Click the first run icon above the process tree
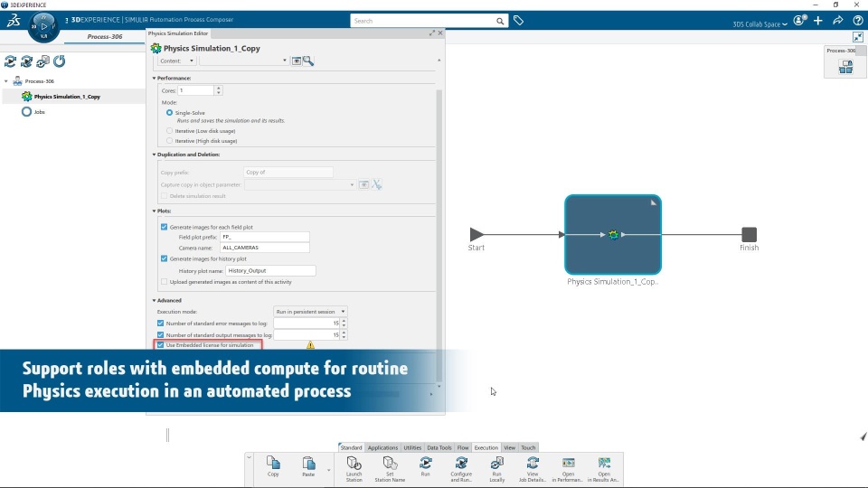868x488 pixels. tap(10, 61)
